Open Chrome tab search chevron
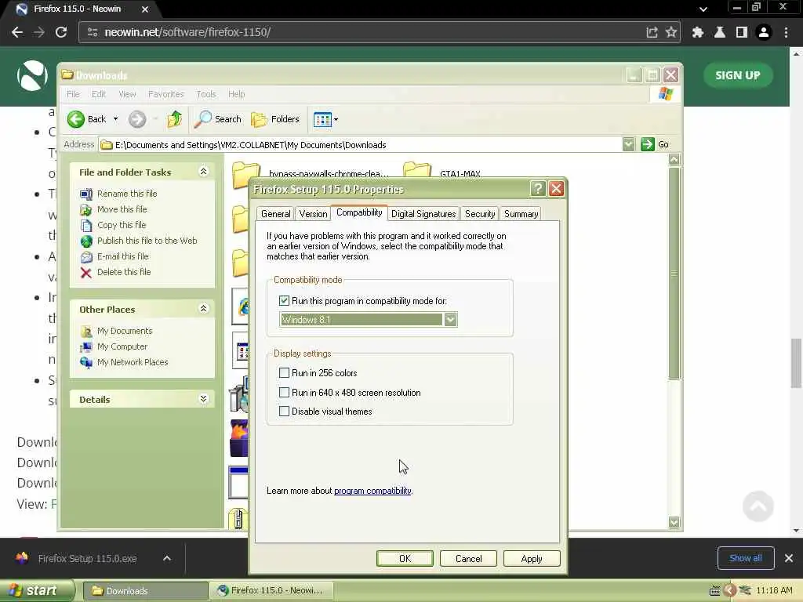This screenshot has width=803, height=602. (x=703, y=9)
